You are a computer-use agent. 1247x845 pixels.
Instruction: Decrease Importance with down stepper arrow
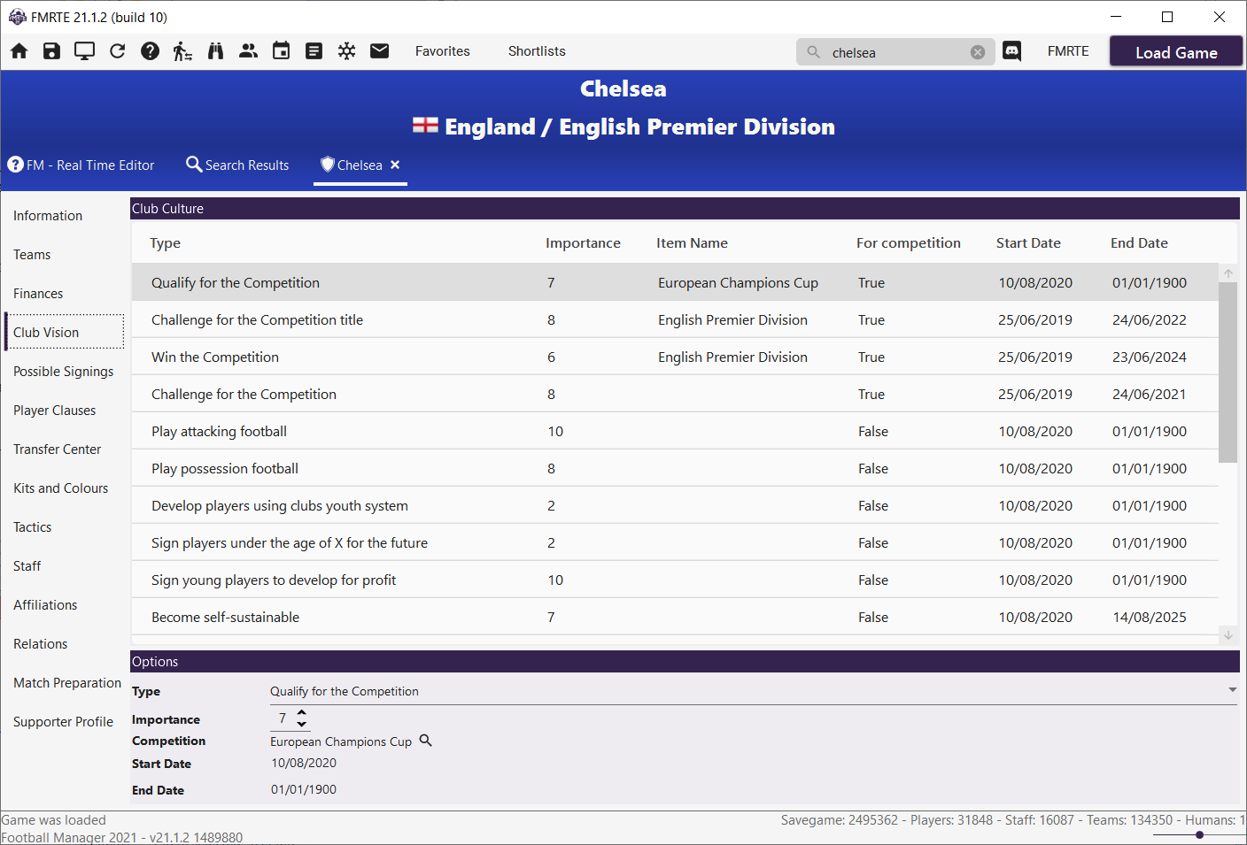[301, 724]
